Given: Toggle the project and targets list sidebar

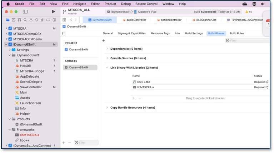Looking at the screenshot, I should pyautogui.click(x=64, y=33).
